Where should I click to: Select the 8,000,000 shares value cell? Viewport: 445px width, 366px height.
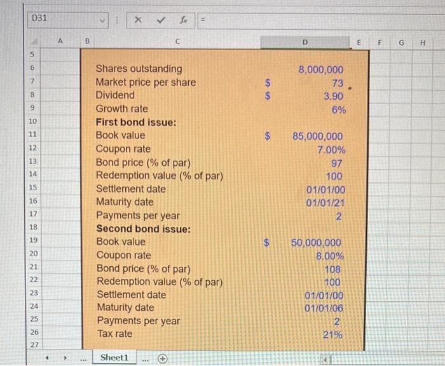[x=320, y=69]
